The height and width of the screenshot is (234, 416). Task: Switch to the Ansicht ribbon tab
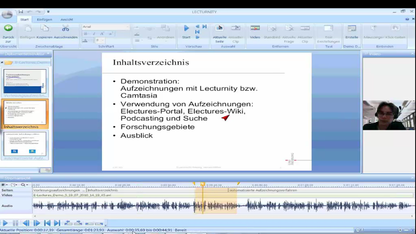click(x=67, y=19)
